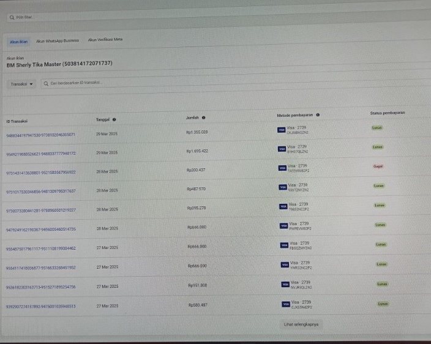The height and width of the screenshot is (344, 431).
Task: Click the Visa card icon on the Rp200.437 row
Action: coord(283,167)
